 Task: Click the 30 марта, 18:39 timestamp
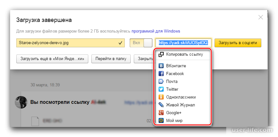(45, 85)
